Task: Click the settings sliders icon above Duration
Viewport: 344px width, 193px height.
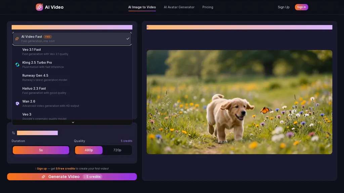Action: tap(13, 133)
